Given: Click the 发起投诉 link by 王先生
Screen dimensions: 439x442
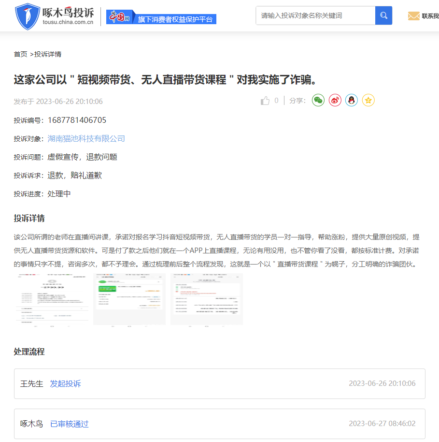Looking at the screenshot, I should pyautogui.click(x=66, y=383).
